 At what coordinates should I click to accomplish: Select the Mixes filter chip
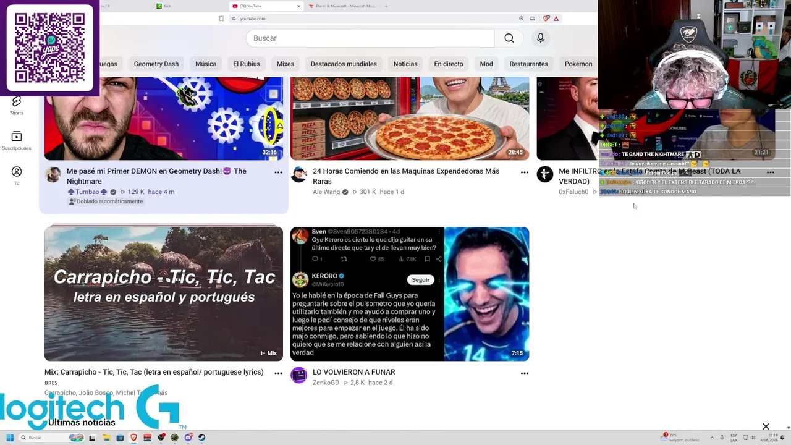coord(286,64)
